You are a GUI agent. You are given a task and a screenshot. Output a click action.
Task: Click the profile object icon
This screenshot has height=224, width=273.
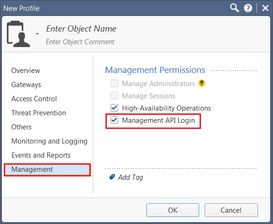pyautogui.click(x=18, y=34)
